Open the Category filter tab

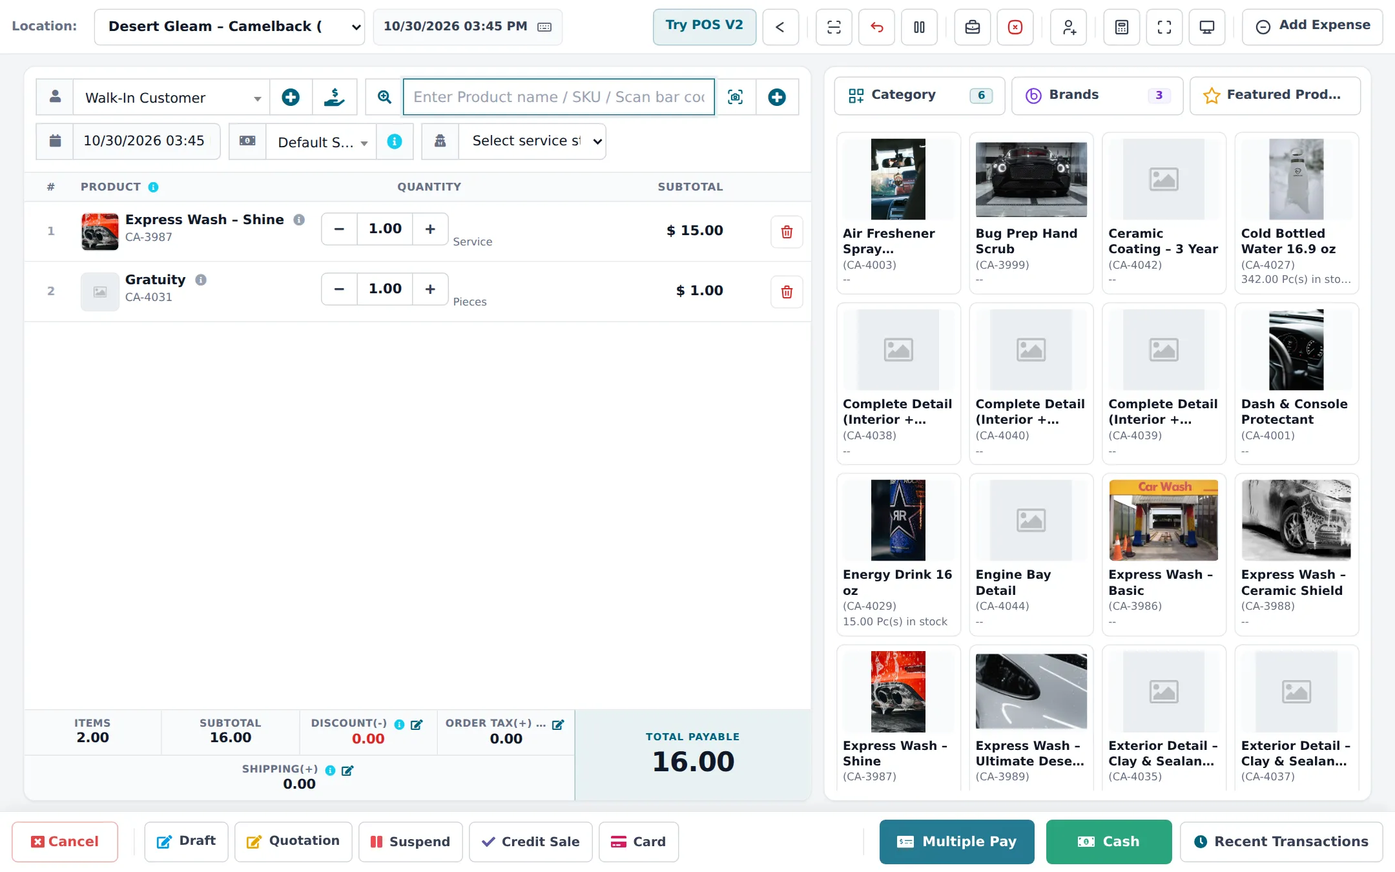coord(920,96)
